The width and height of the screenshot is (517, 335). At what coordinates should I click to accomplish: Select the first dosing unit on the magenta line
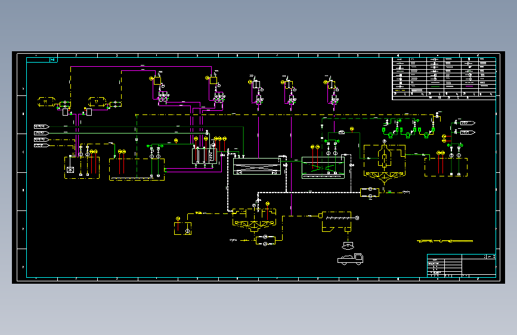[160, 88]
